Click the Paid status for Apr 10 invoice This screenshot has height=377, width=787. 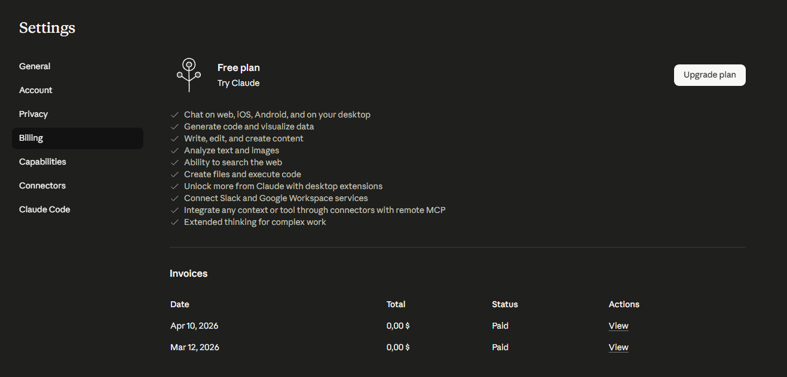500,326
